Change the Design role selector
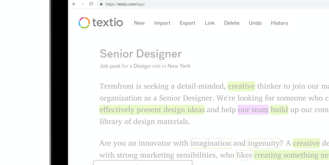The height and width of the screenshot is (165, 329). (142, 66)
